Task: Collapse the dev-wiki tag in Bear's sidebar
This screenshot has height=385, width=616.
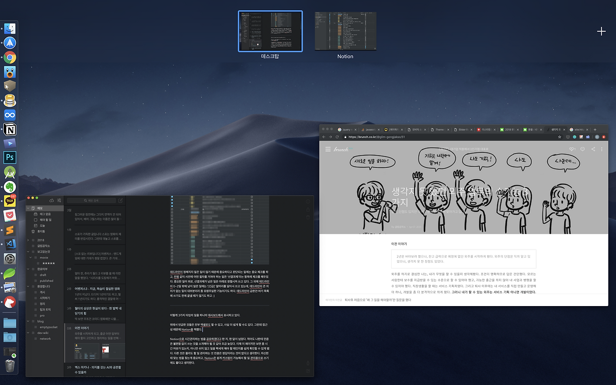Action: (28, 333)
